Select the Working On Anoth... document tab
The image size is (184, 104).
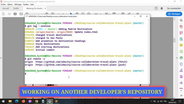coord(35,8)
